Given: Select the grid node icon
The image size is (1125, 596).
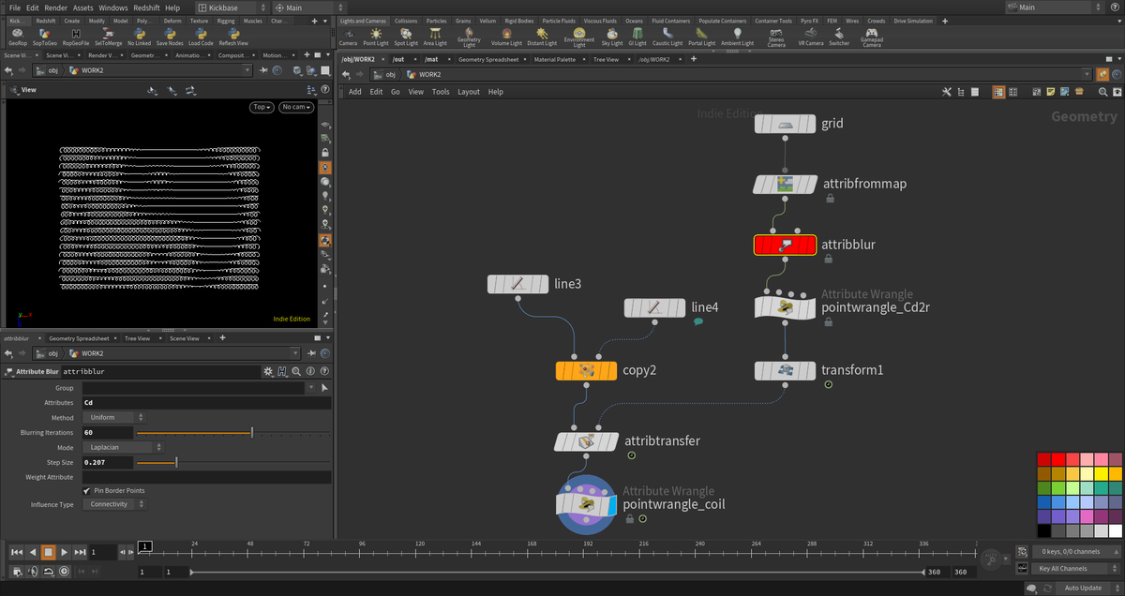Looking at the screenshot, I should click(785, 124).
